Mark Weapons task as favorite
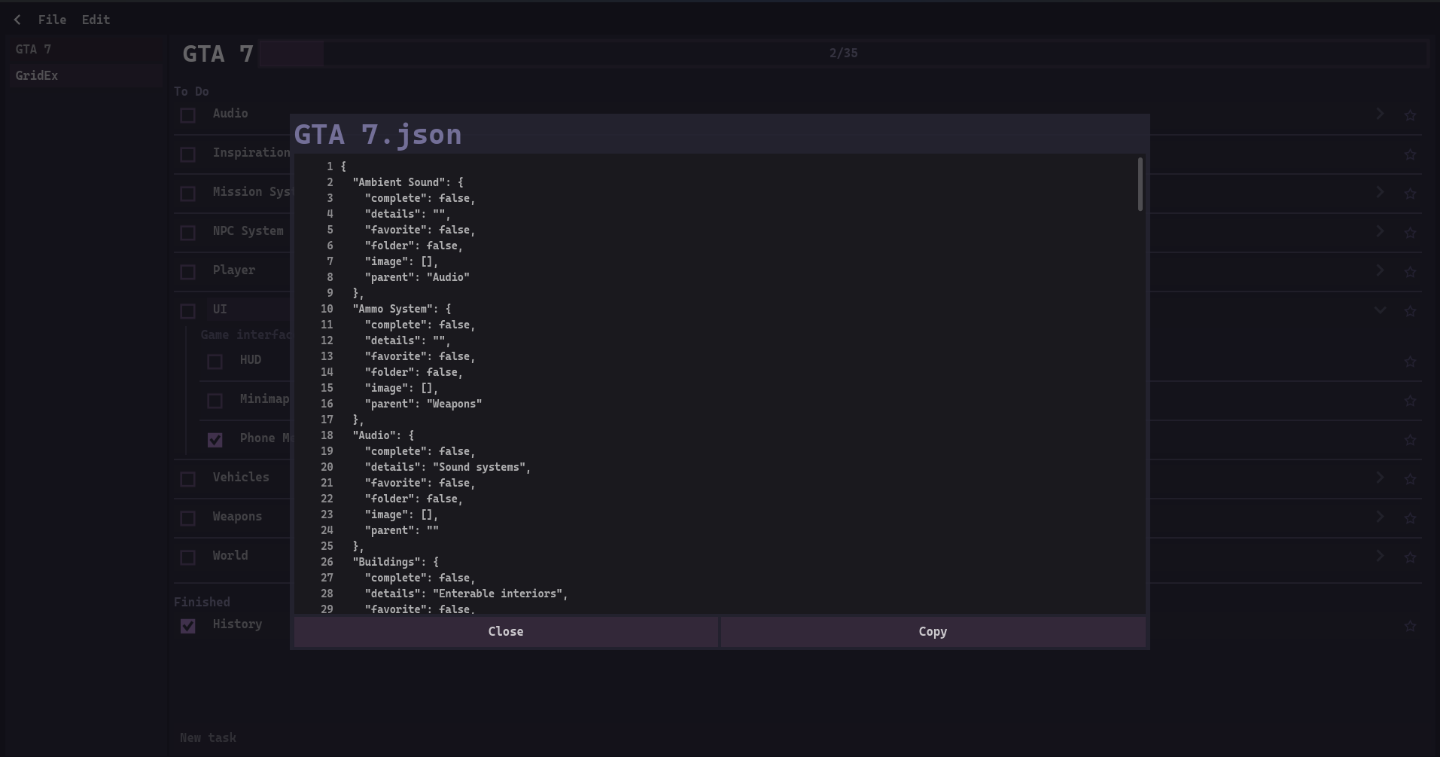Screen dimensions: 1440x757 (1410, 518)
